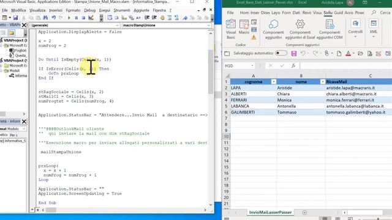Click the Comment Block icon in VBA toolbar
This screenshot has width=392, height=220.
[x=170, y=18]
